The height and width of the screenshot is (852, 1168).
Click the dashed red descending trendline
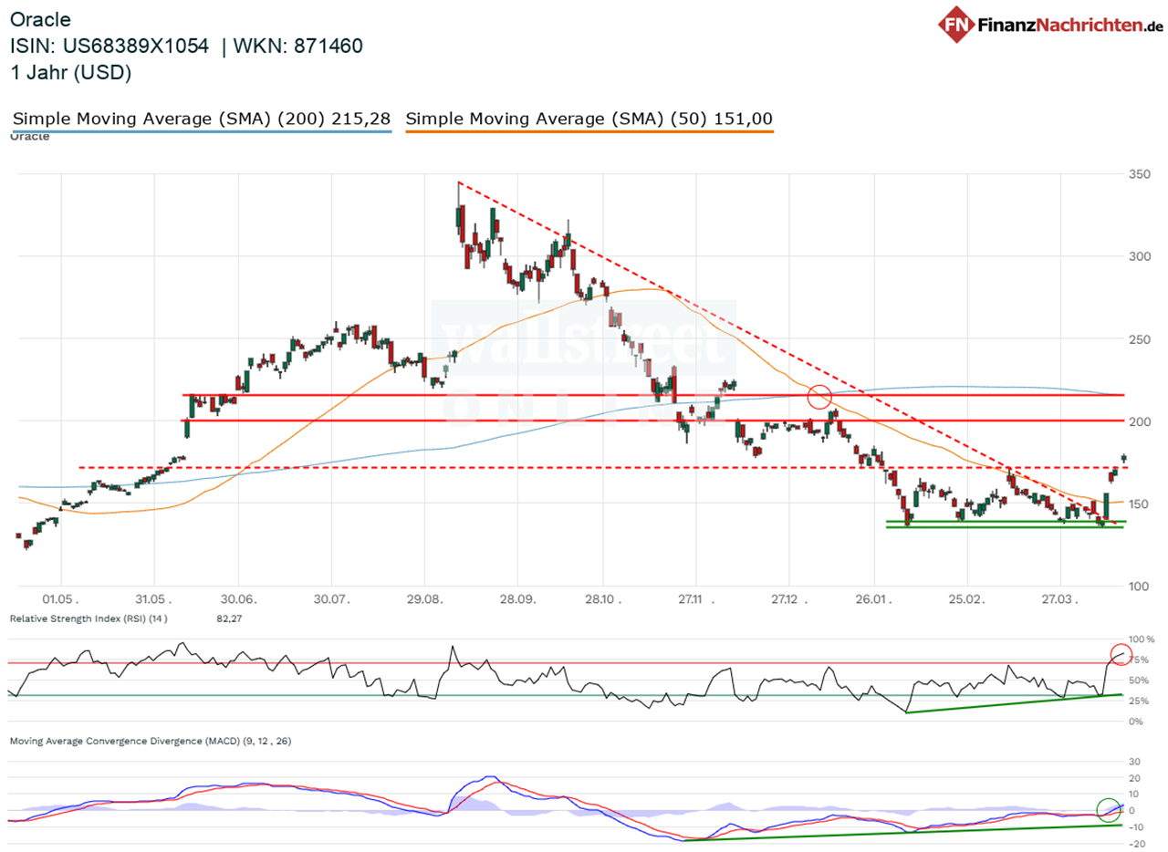[639, 270]
